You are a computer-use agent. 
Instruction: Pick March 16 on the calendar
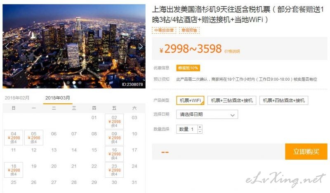point(114,154)
